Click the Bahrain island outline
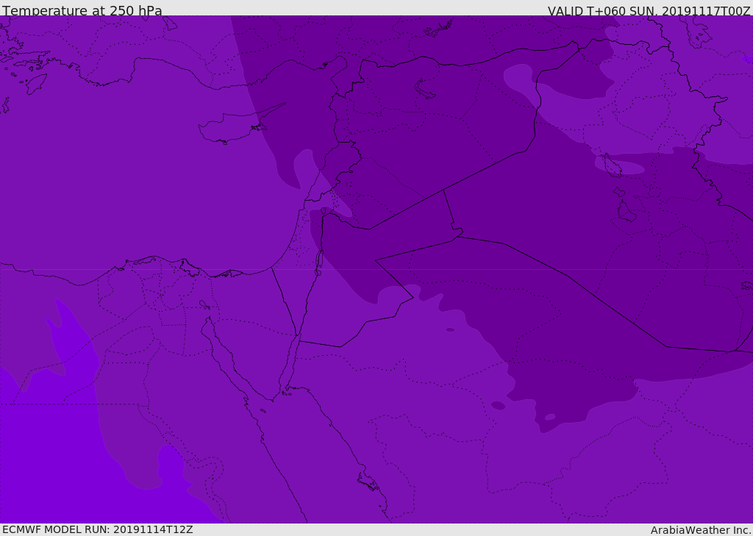Screen dimensions: 753x536 pyautogui.click(x=620, y=192)
